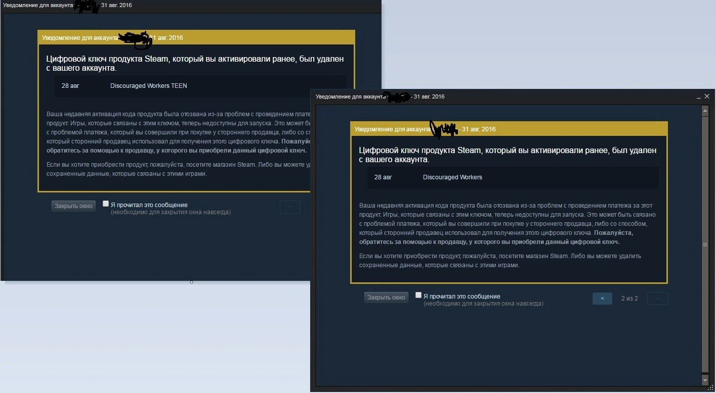Viewport: 716px width, 393px height.
Task: Click gold header 'Уведомление для аккаунта' in back window
Action: coord(79,38)
